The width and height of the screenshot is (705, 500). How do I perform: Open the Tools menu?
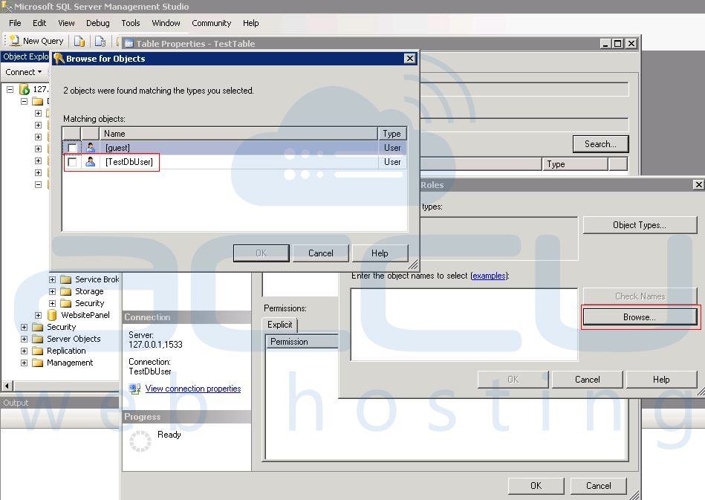click(131, 23)
